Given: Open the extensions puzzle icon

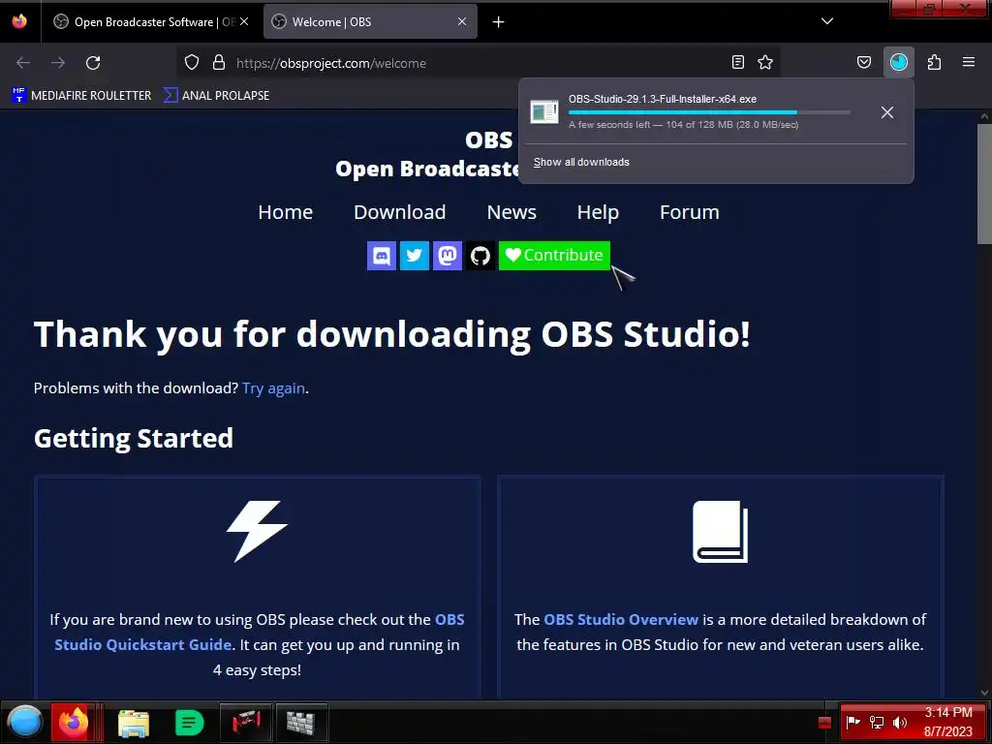Looking at the screenshot, I should tap(934, 62).
